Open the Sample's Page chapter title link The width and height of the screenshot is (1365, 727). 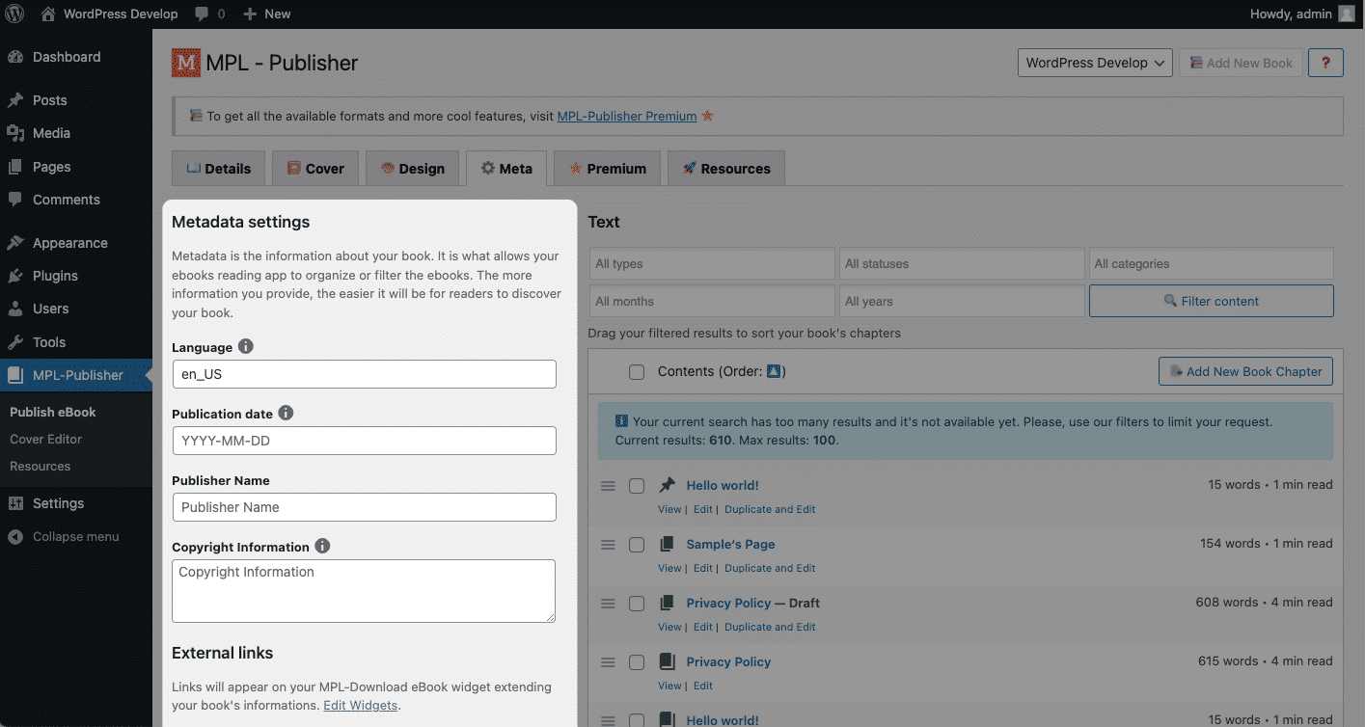click(x=730, y=544)
